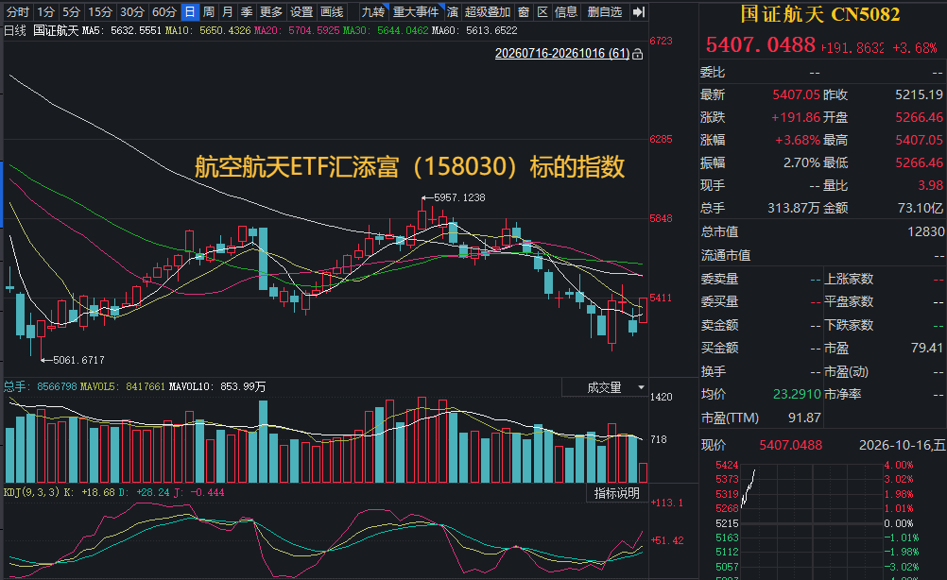Switch to the 季 quarterly chart

(246, 12)
